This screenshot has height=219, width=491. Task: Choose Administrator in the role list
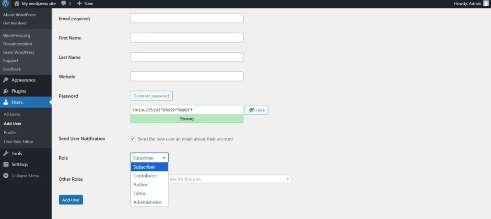pos(150,202)
